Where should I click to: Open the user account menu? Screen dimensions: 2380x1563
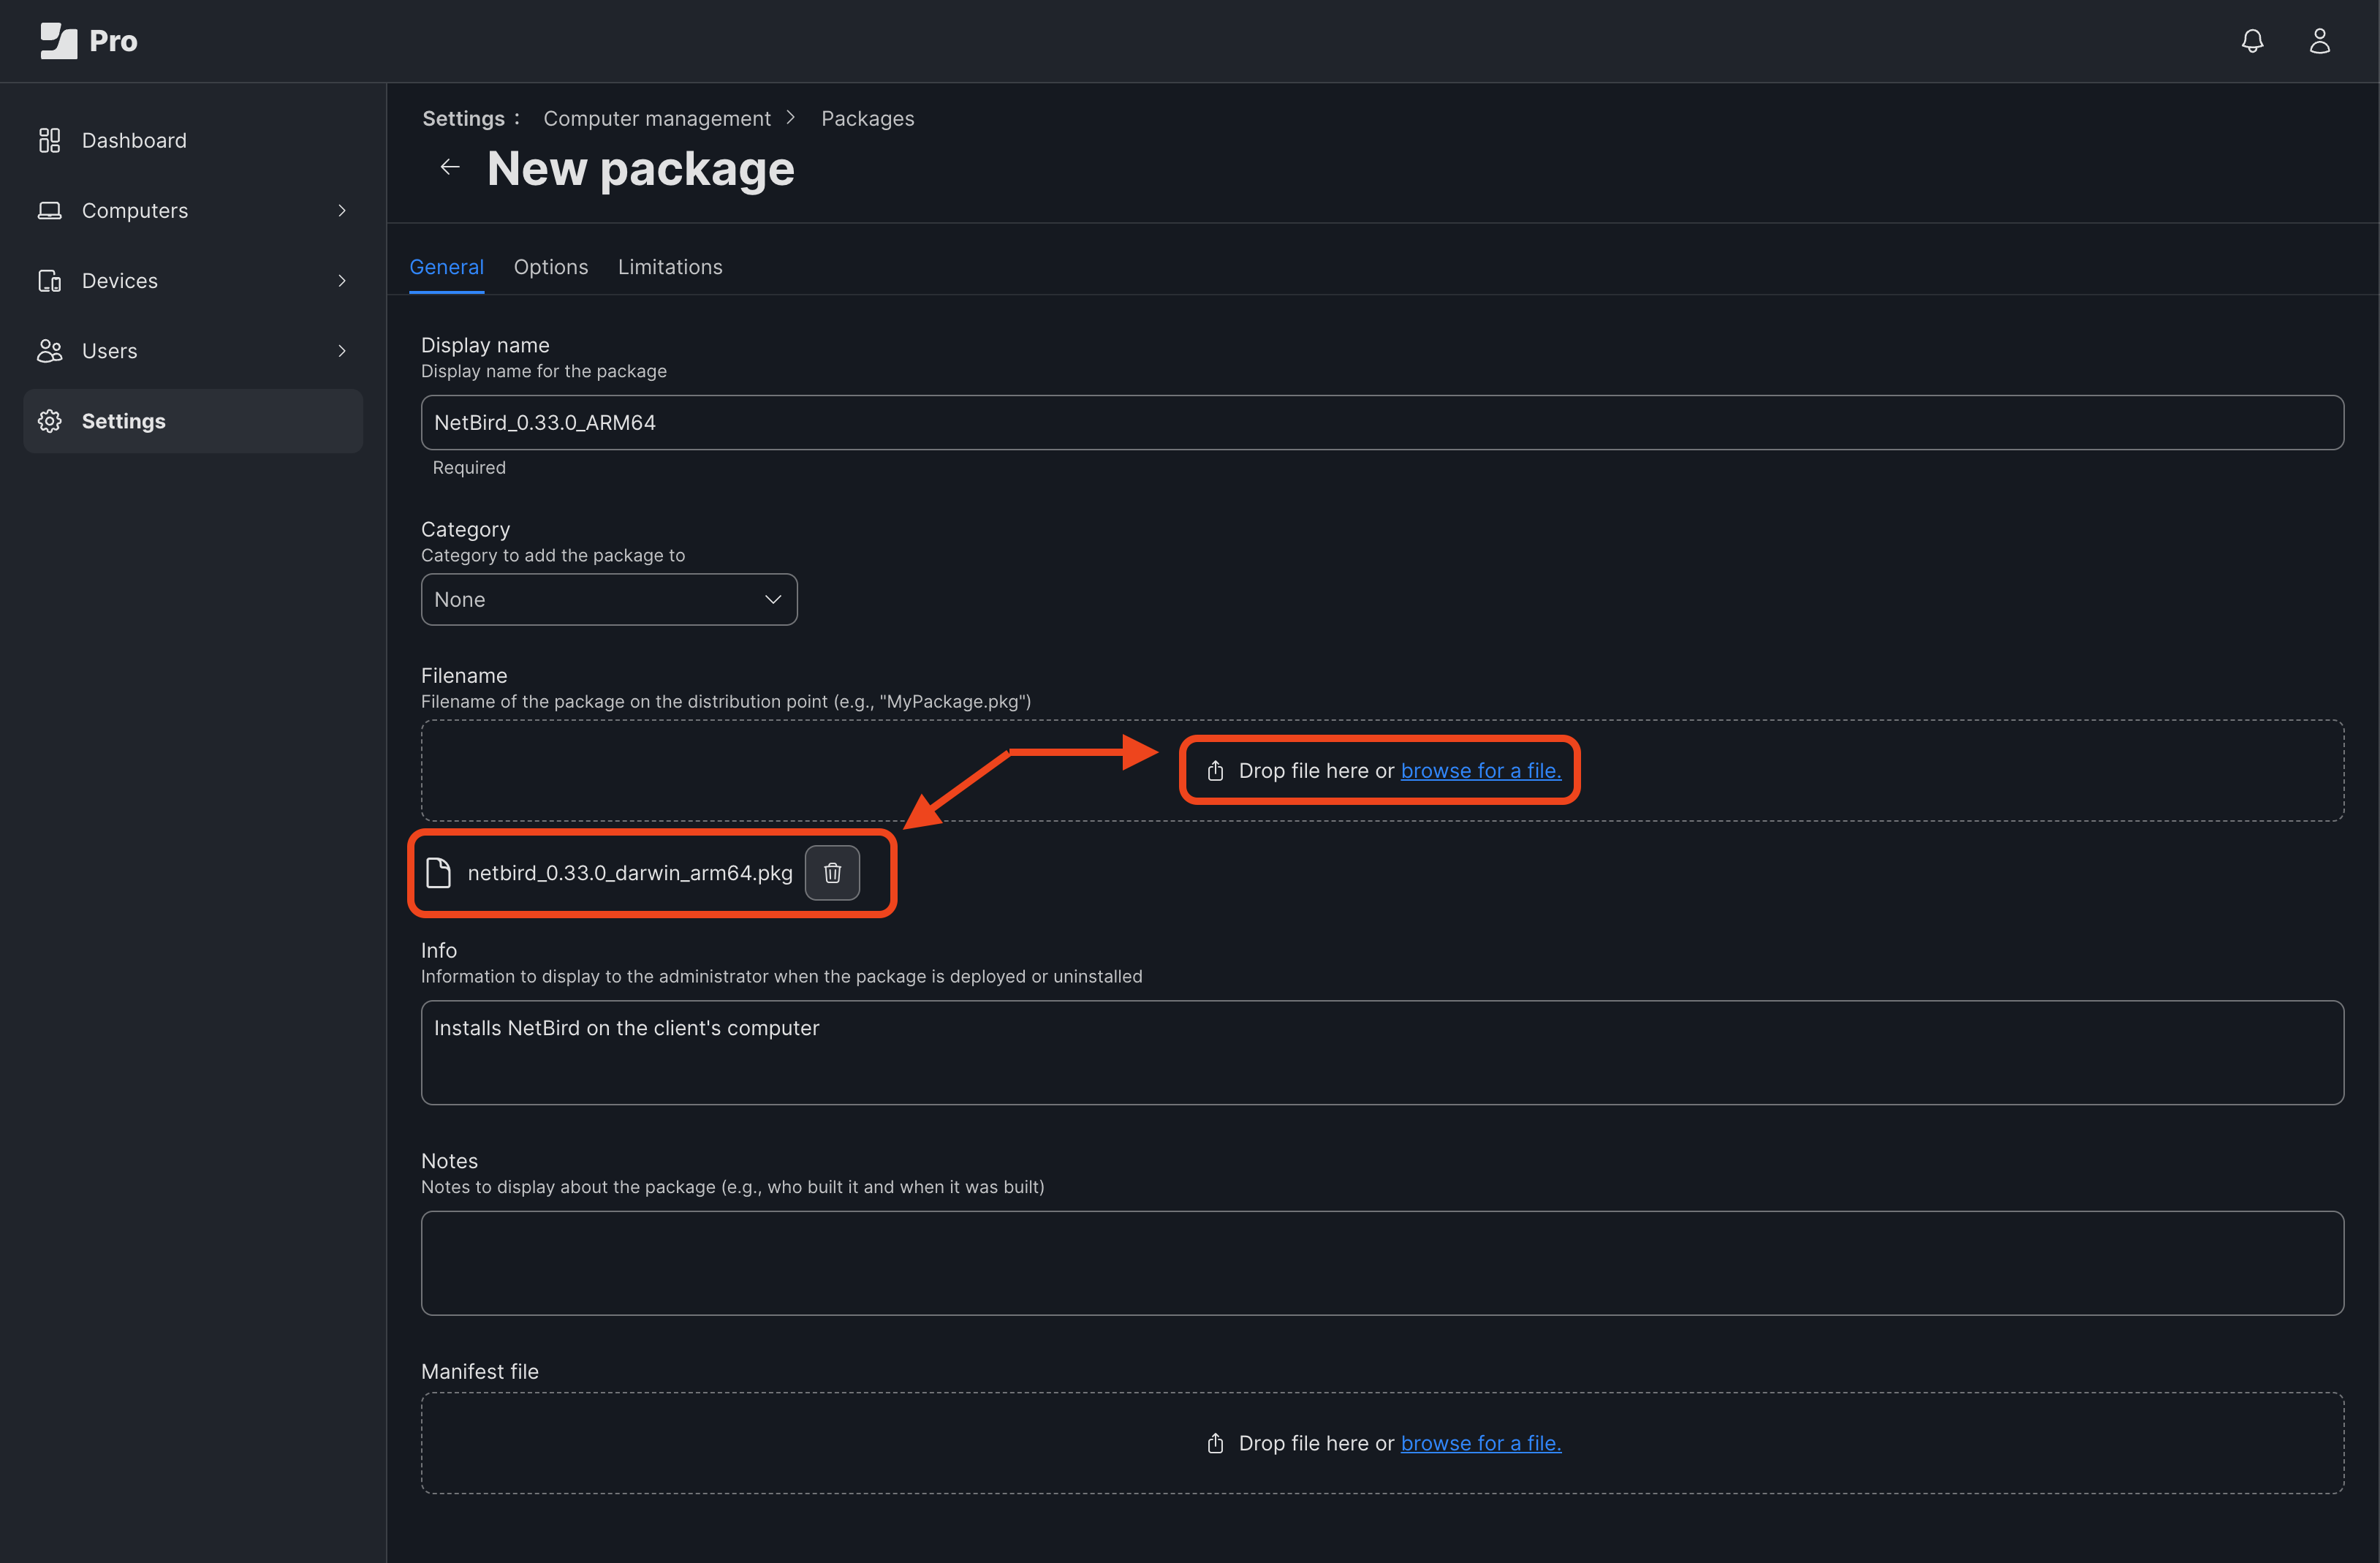tap(2320, 41)
